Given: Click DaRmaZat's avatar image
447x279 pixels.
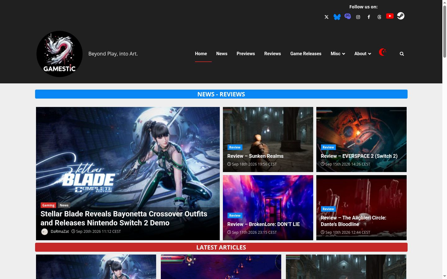Looking at the screenshot, I should [x=44, y=232].
